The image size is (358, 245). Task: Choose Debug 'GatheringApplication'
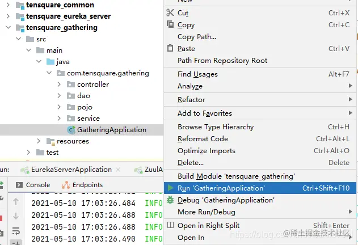tap(260, 200)
